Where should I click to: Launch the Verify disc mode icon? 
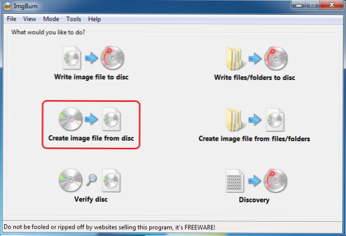coord(89,180)
